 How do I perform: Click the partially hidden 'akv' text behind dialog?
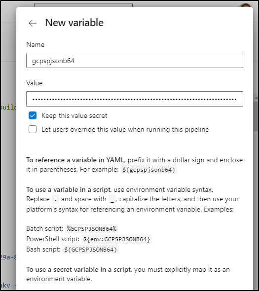(x=5, y=285)
